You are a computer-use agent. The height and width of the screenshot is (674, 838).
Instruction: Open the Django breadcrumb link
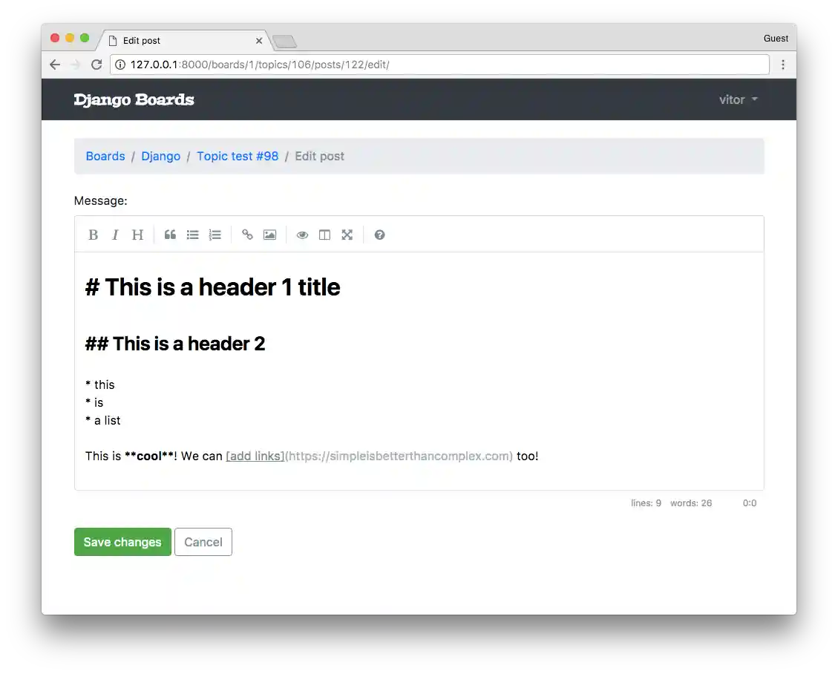tap(161, 156)
